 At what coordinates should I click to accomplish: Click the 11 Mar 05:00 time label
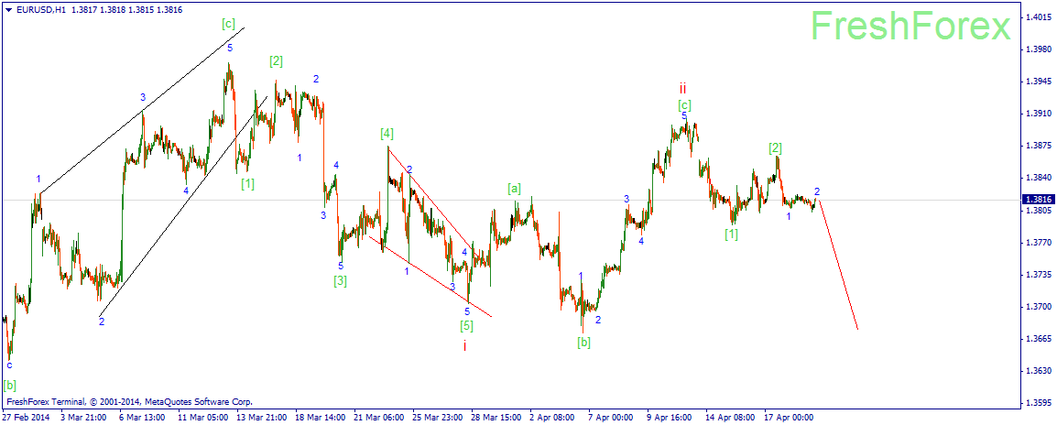coord(202,418)
